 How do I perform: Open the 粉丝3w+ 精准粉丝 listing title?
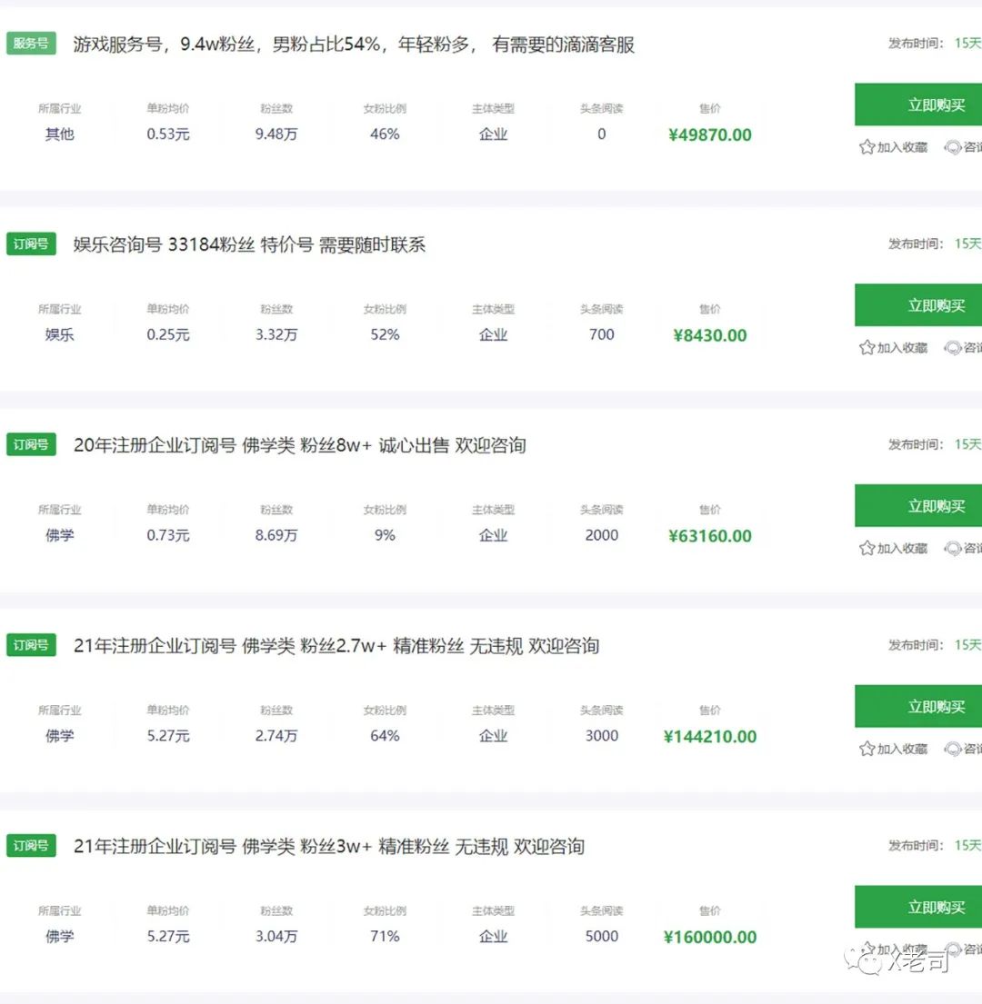(x=328, y=846)
